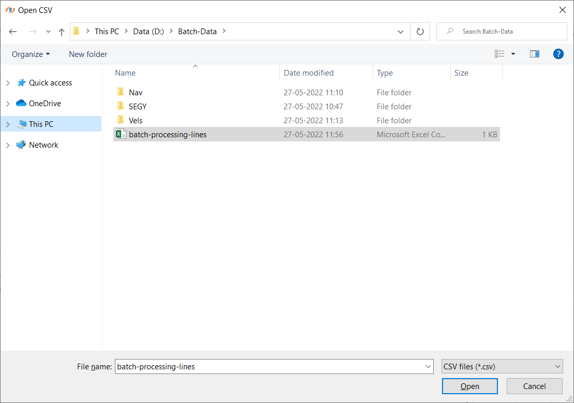Refresh the Batch-Data folder view
The height and width of the screenshot is (403, 574).
(420, 32)
